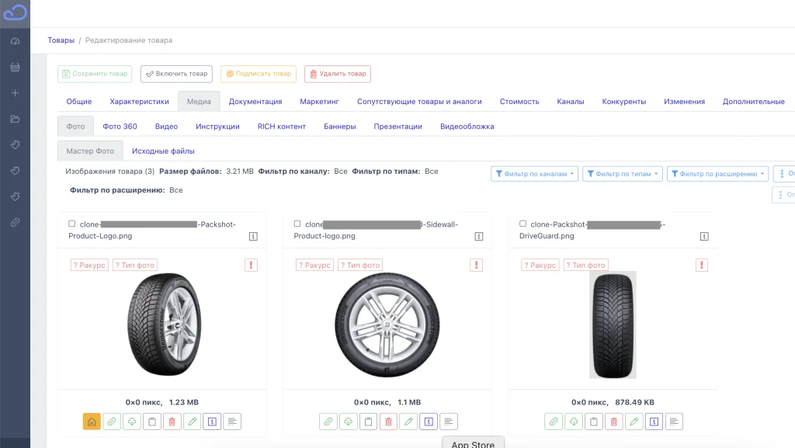Click the text lines icon under 1.1 MB image
795x448 pixels.
click(x=449, y=422)
